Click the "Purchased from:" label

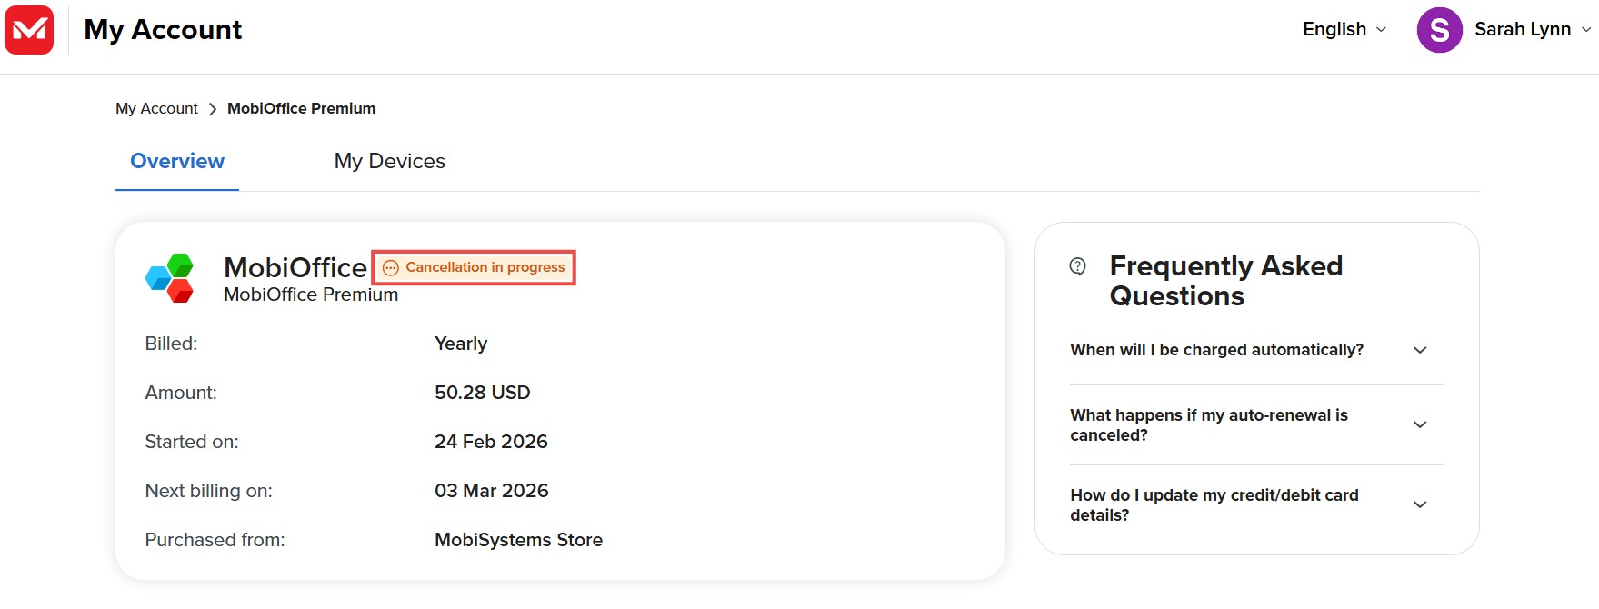[x=215, y=540]
